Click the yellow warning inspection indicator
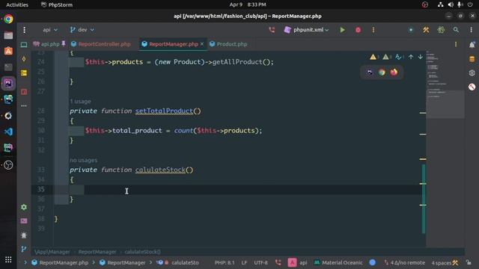Screen dimensions: 479x269 (374, 57)
